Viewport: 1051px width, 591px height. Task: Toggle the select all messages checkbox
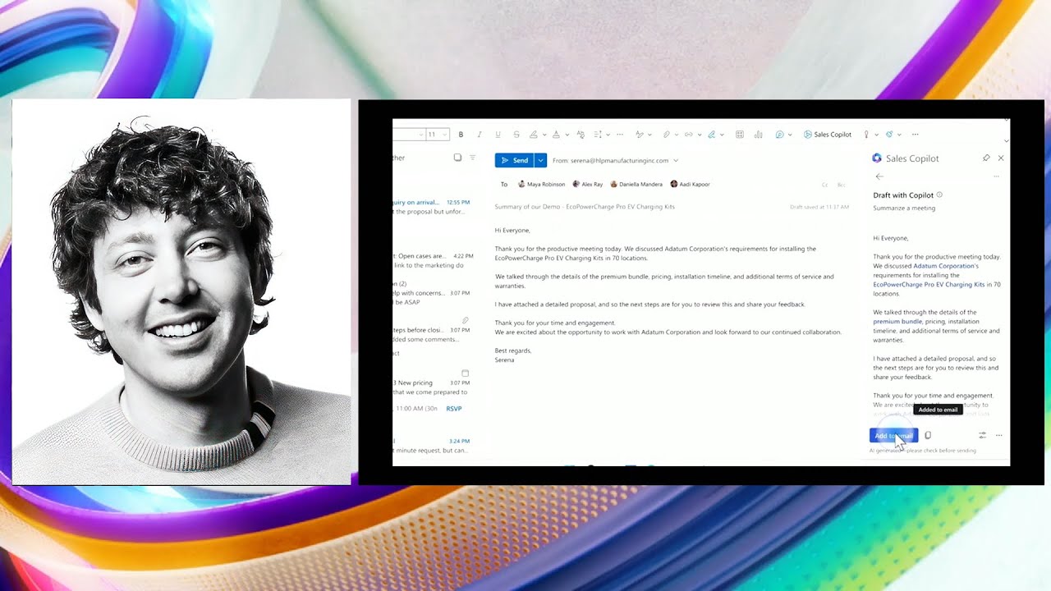457,158
